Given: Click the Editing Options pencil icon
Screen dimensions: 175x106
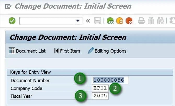Looking at the screenshot, I should (x=91, y=51).
